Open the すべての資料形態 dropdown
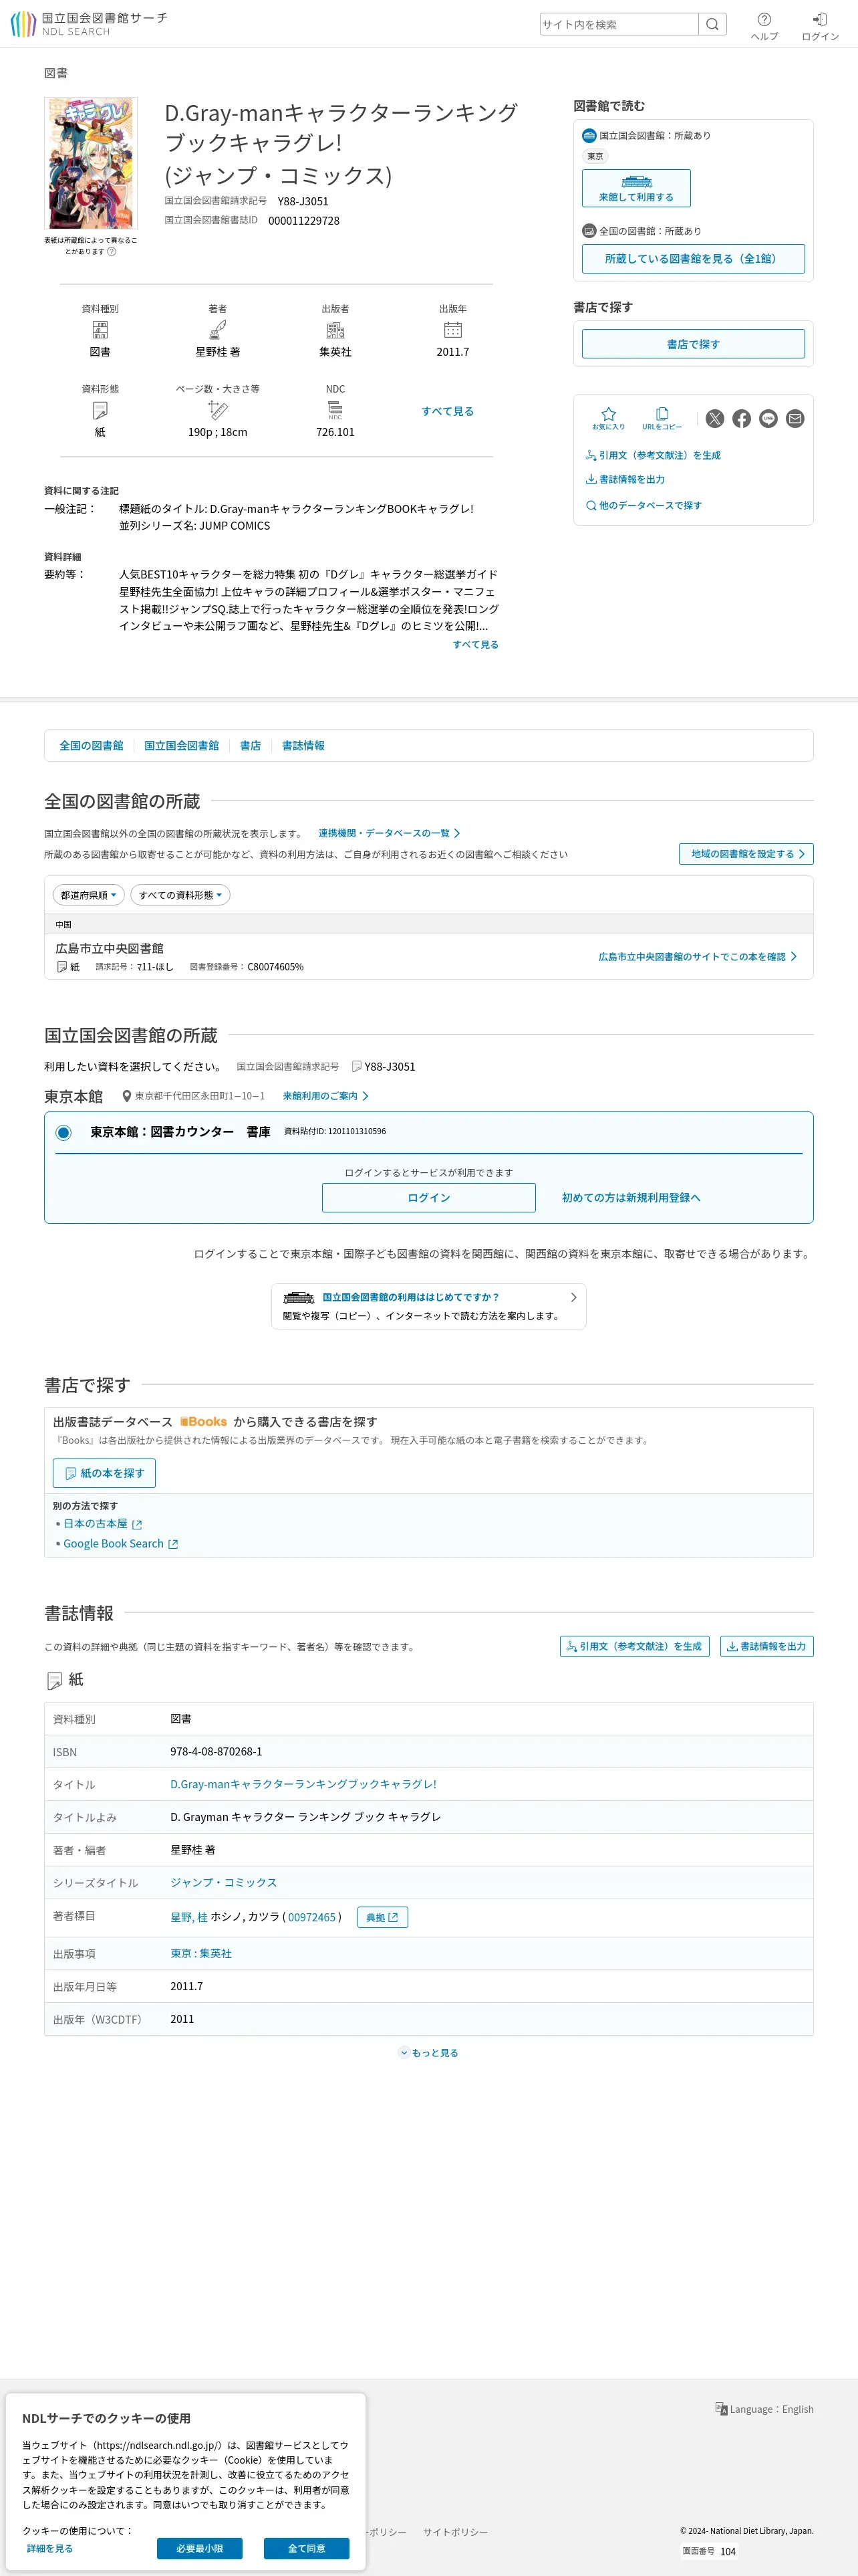Screen dimensions: 858x2576 coord(181,895)
